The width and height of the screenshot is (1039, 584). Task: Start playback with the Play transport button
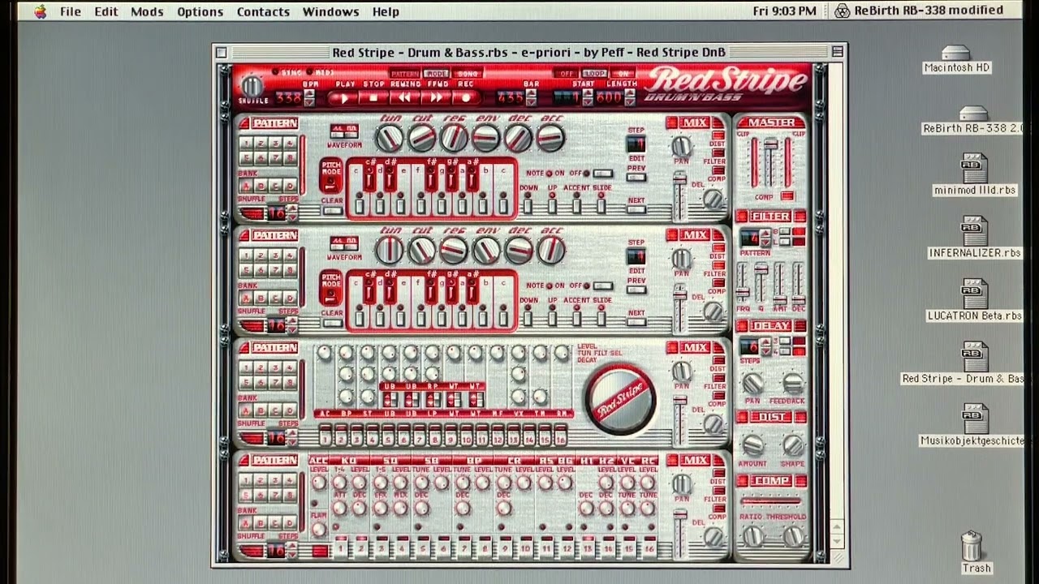344,98
